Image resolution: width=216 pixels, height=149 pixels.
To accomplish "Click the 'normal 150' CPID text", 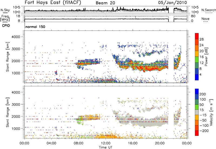I will point(35,27).
